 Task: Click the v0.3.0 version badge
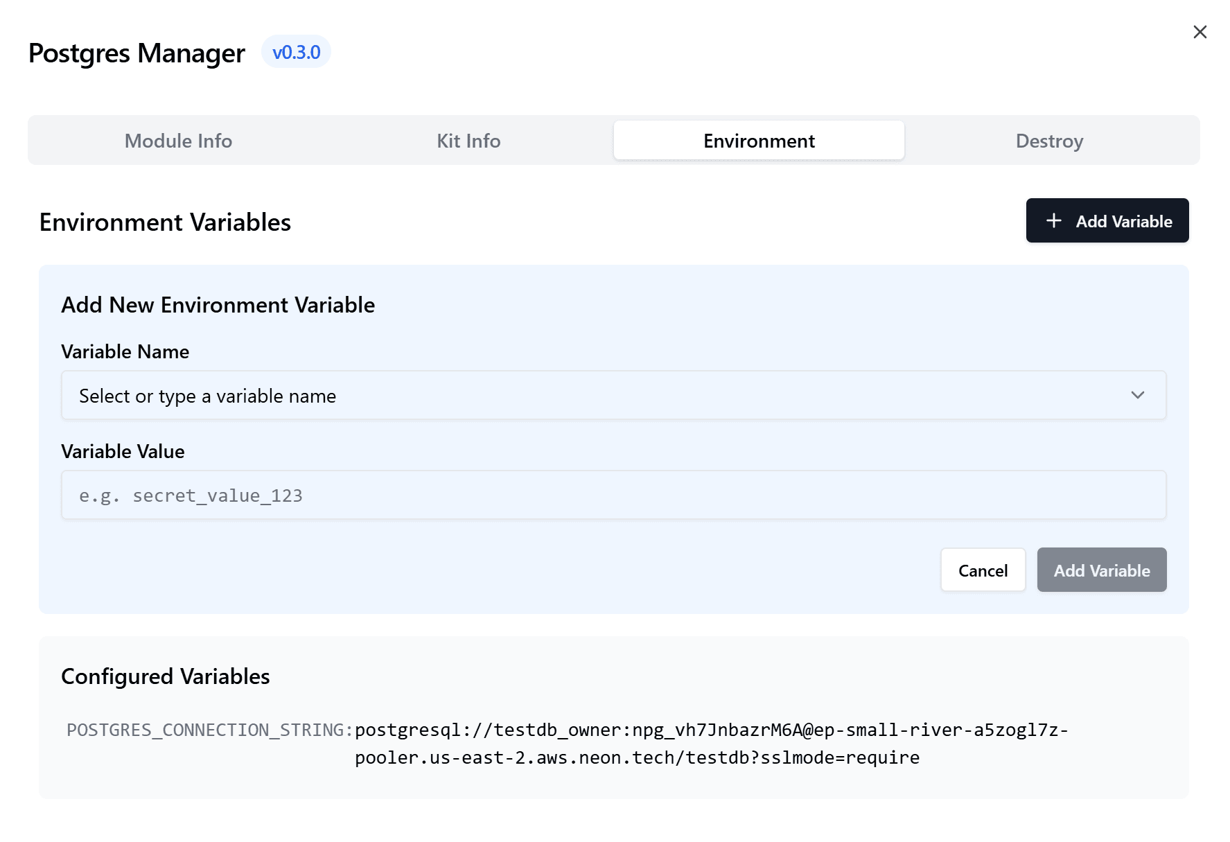296,52
